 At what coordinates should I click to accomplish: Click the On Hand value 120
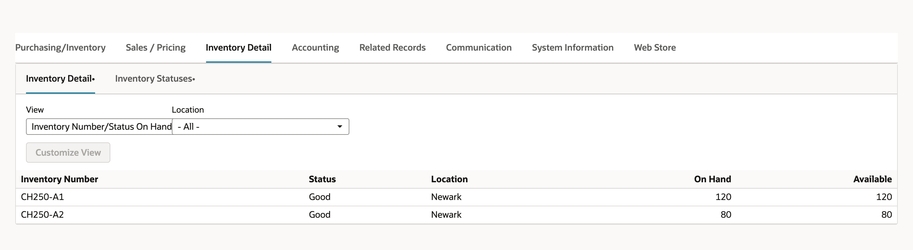coord(723,197)
